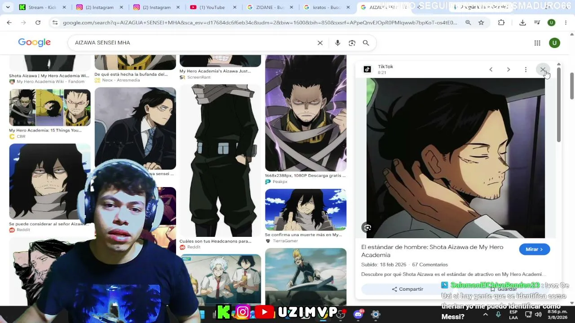Open the Chrome profile avatar
The height and width of the screenshot is (323, 575).
pos(551,22)
